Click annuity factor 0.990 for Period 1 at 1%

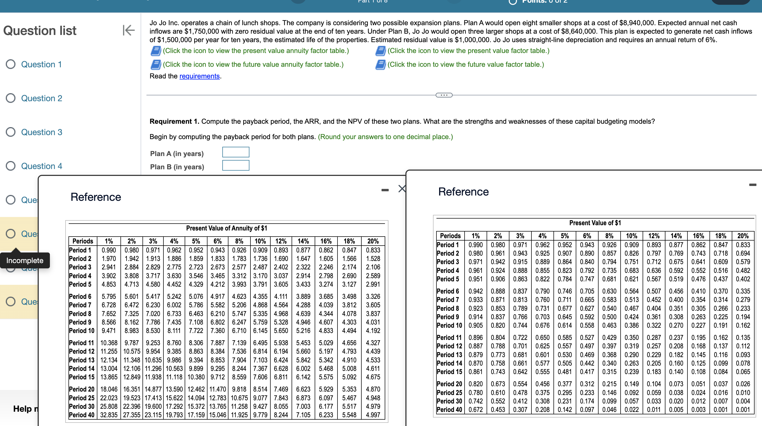tap(109, 250)
